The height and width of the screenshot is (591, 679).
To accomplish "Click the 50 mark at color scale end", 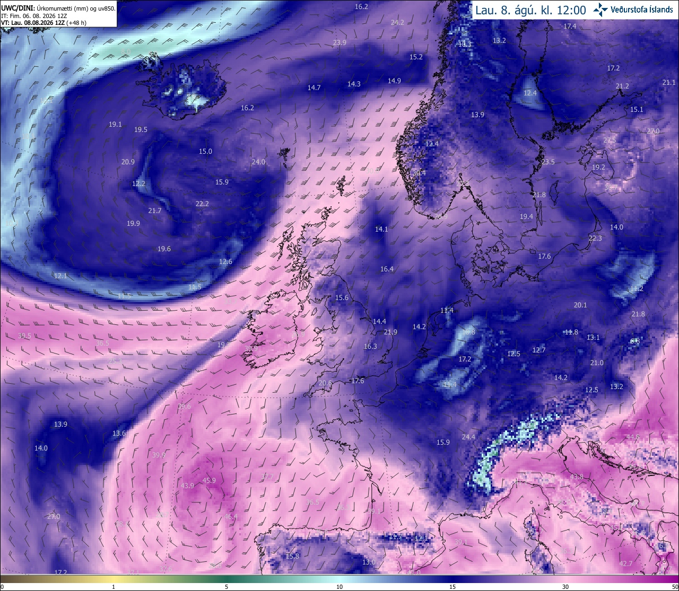I will 674,587.
